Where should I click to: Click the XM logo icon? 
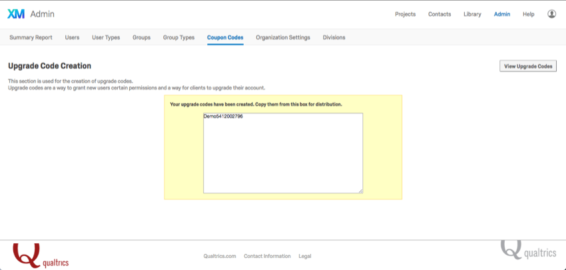(x=16, y=14)
